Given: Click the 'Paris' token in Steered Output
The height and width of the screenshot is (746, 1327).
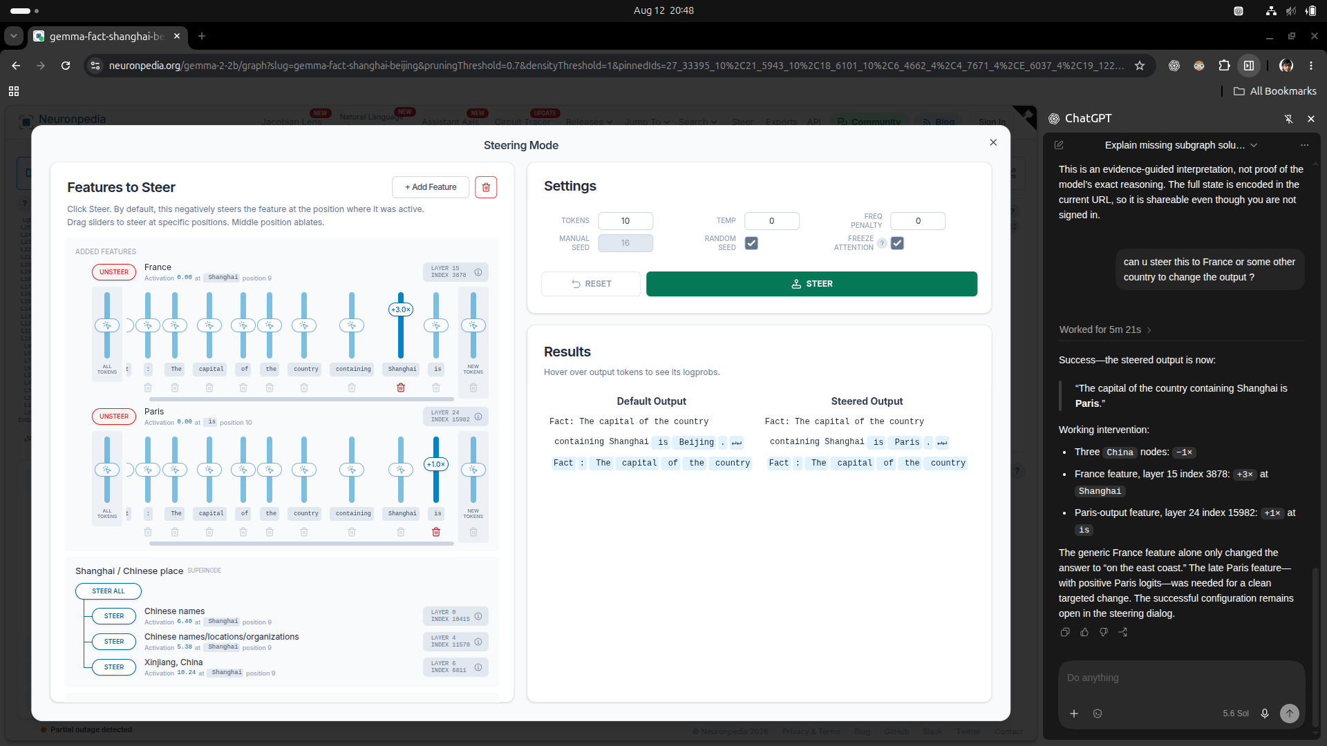Looking at the screenshot, I should (x=907, y=442).
